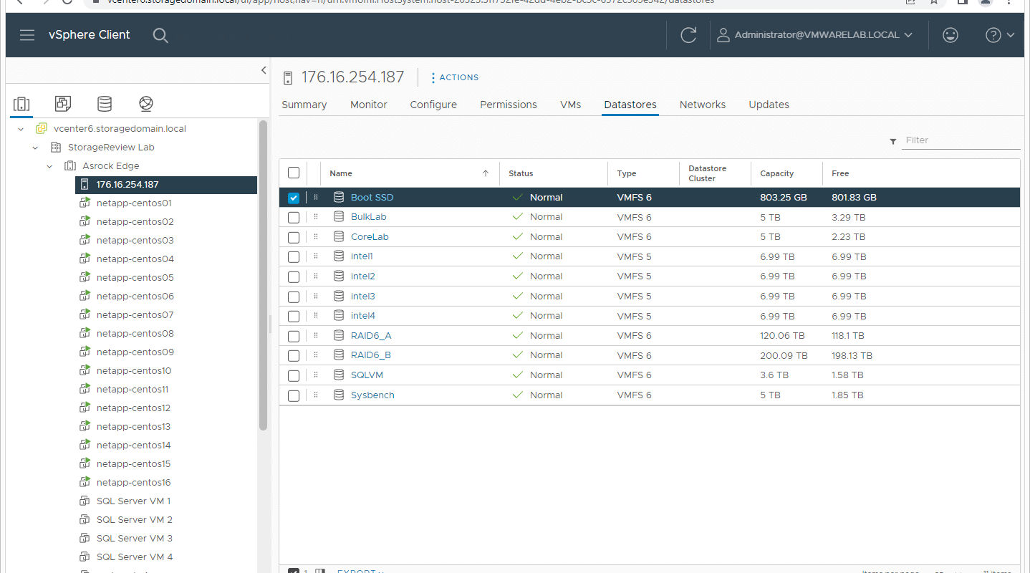This screenshot has height=573, width=1030.
Task: Check the Sysbench row checkbox
Action: coord(294,395)
